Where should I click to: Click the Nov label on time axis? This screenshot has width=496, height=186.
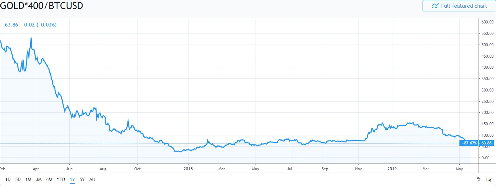point(359,169)
